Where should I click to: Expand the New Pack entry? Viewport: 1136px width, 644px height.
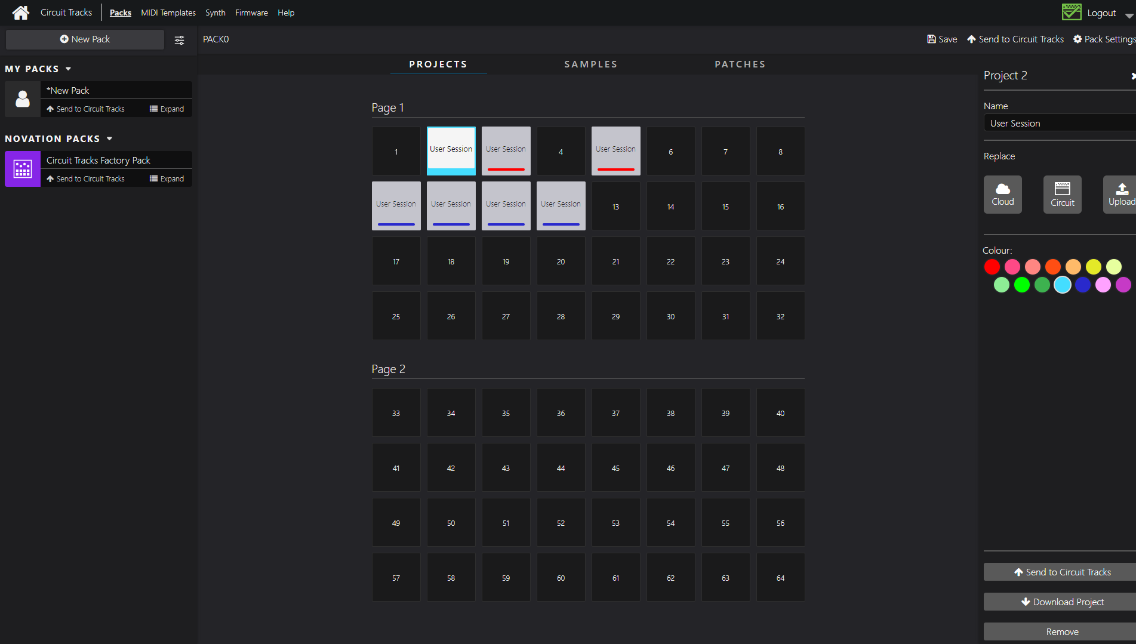click(x=167, y=109)
